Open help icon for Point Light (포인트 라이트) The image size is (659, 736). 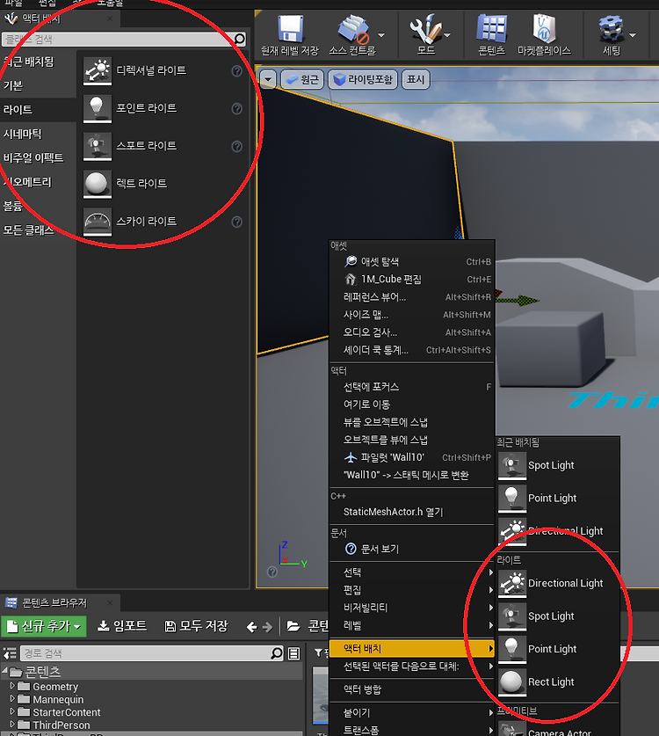(237, 108)
